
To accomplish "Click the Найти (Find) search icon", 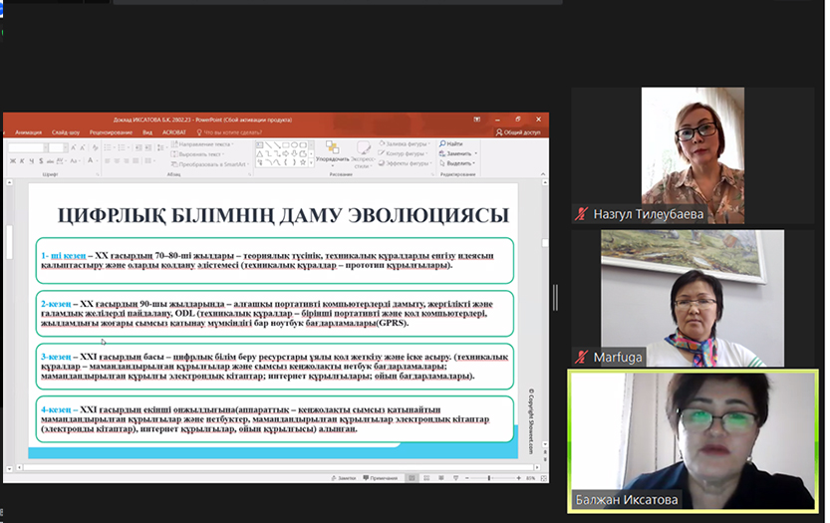I will [442, 144].
